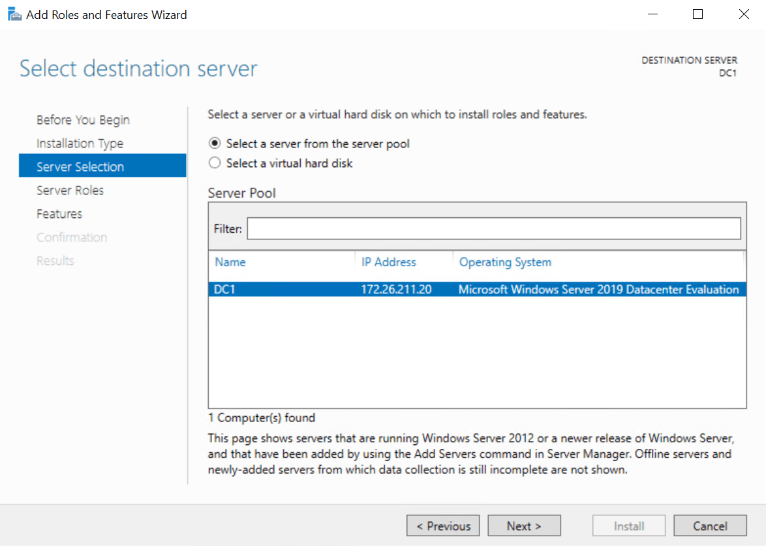Select the DC1 server in the pool
This screenshot has height=546, width=766.
(281, 288)
